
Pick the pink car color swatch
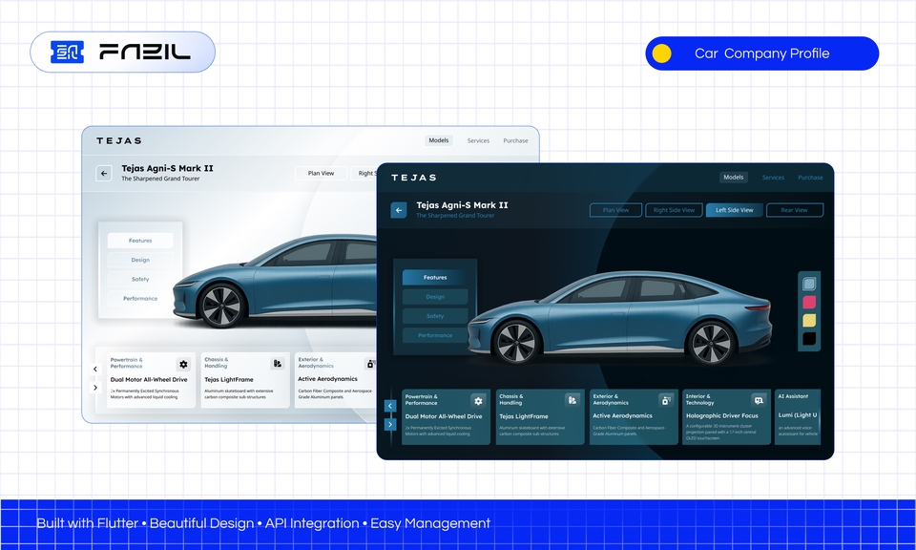click(809, 302)
